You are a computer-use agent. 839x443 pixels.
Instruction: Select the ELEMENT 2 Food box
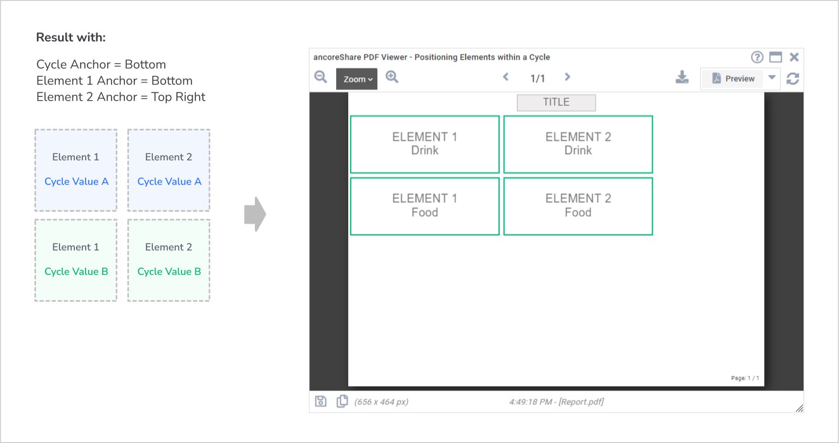[x=578, y=206]
